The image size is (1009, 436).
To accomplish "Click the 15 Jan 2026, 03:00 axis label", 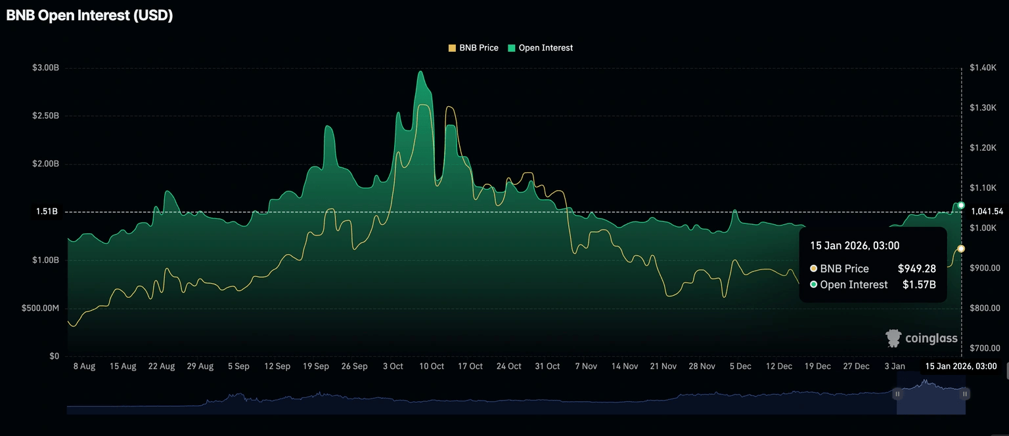I will 962,366.
